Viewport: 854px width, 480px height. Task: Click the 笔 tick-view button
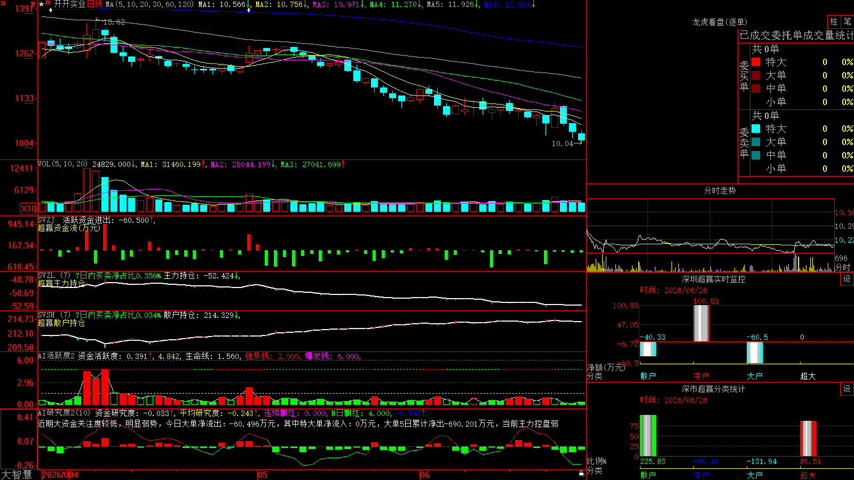tap(847, 22)
